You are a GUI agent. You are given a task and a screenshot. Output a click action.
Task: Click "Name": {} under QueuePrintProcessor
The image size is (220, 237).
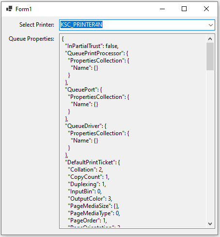(84, 68)
